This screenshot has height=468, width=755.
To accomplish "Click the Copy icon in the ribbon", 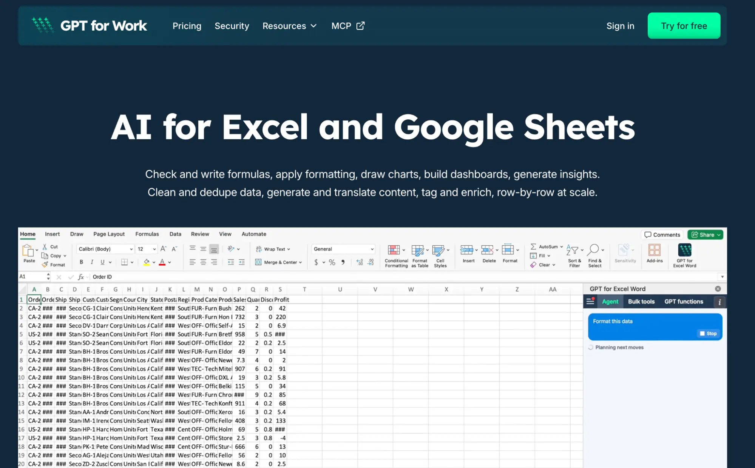I will pyautogui.click(x=45, y=256).
